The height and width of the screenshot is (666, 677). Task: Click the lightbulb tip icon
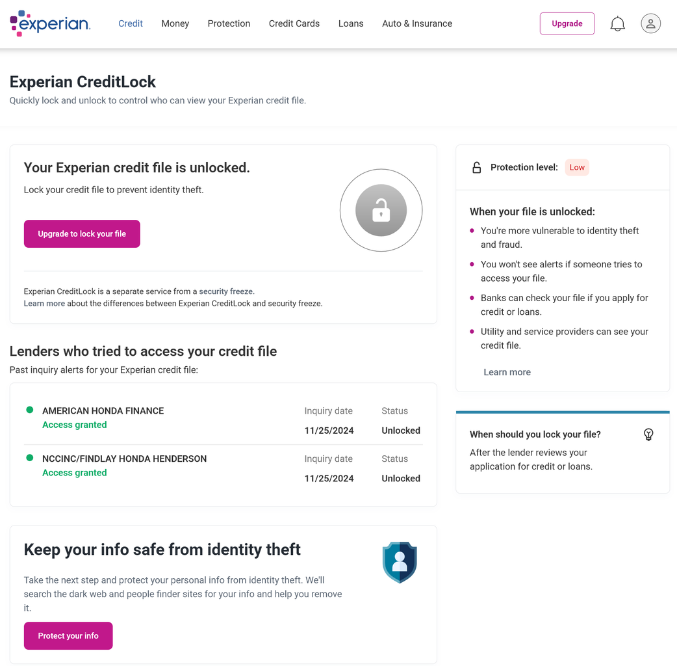coord(648,434)
